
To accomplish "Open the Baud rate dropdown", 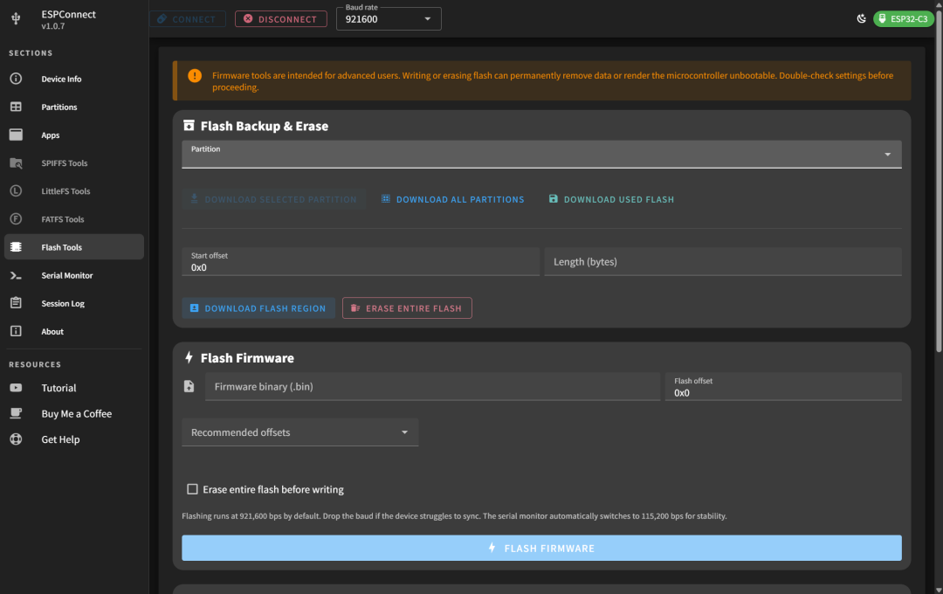I will point(389,18).
